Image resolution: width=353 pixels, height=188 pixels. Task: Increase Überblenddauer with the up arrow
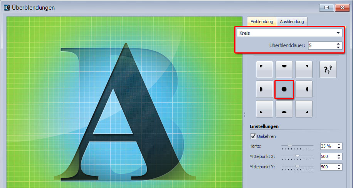click(x=338, y=44)
